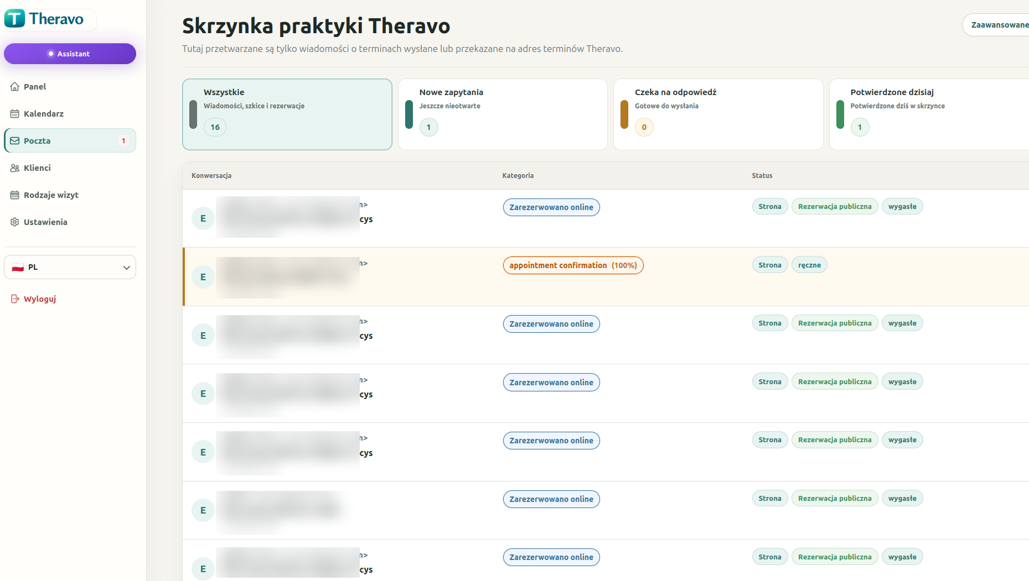Click the 16 count badge

click(x=215, y=127)
